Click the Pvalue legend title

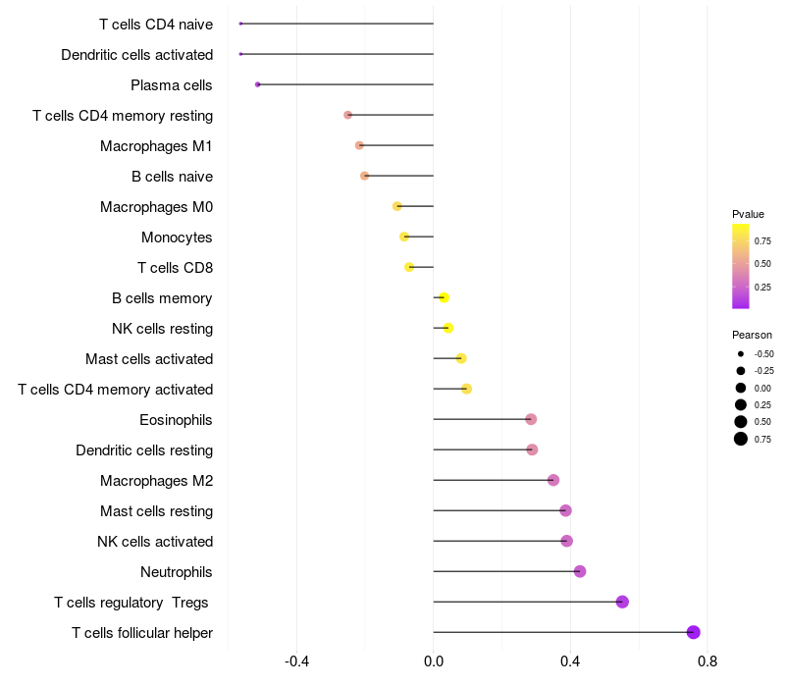(x=748, y=214)
